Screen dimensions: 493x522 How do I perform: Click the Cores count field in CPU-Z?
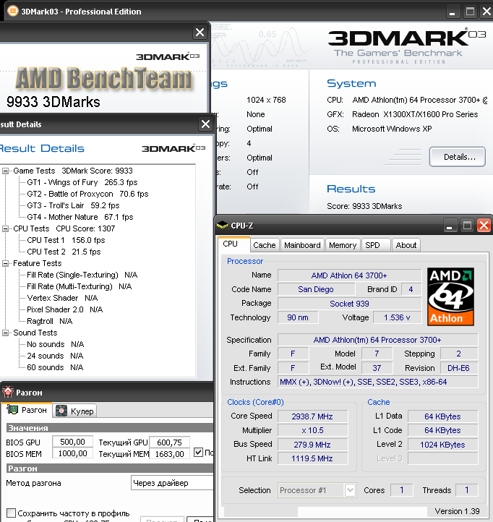click(401, 490)
